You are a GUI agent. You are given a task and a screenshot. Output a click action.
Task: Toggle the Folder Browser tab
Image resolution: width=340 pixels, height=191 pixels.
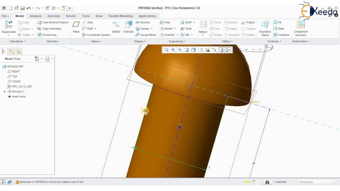[x=11, y=51]
